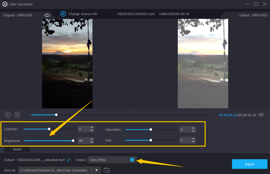Open output settings gear icon
The width and height of the screenshot is (270, 174).
(x=132, y=160)
